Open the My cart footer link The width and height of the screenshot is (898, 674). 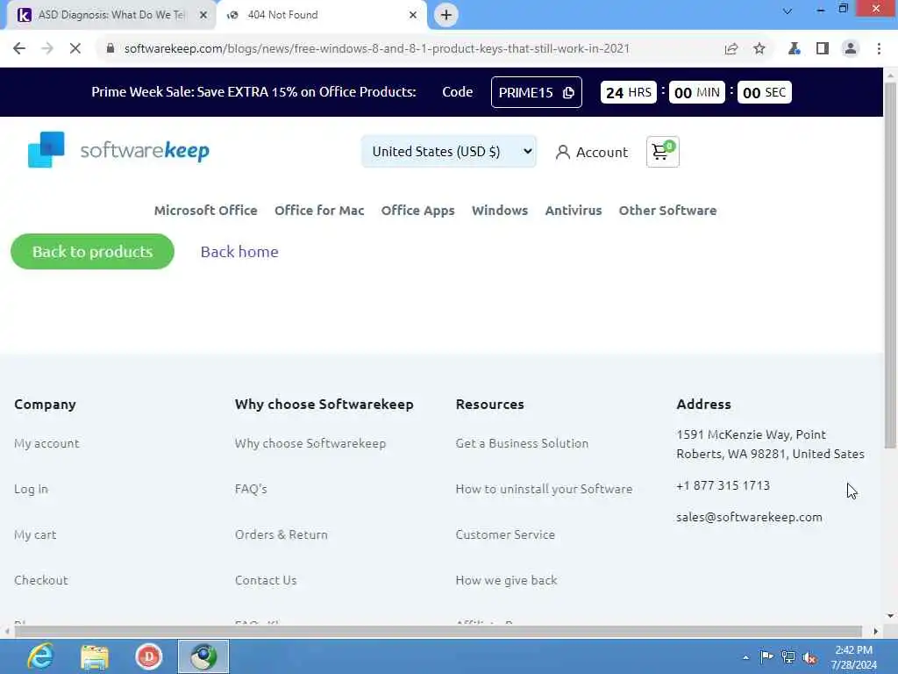tap(35, 534)
